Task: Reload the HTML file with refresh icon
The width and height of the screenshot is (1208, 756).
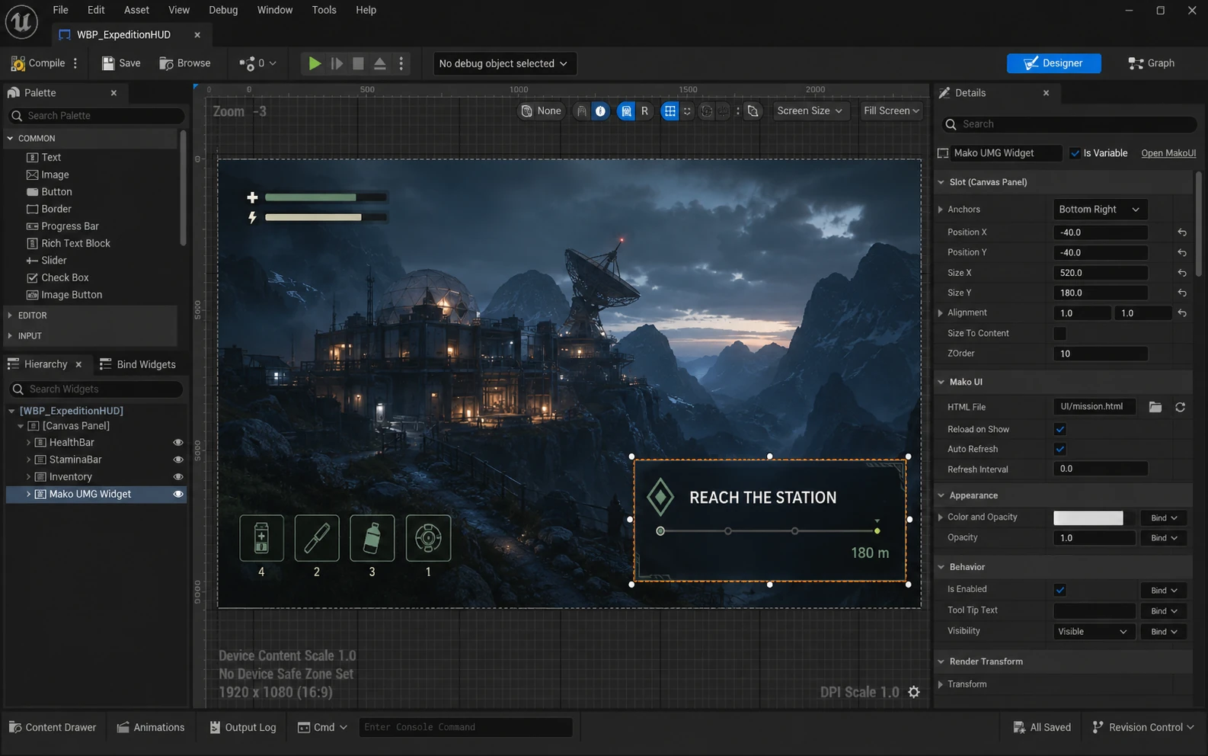Action: [1180, 407]
